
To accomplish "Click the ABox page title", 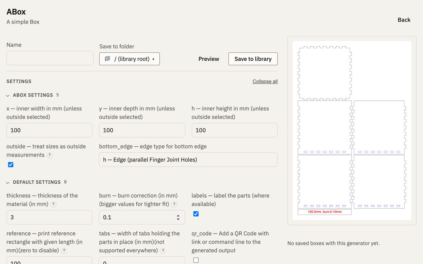I will click(x=16, y=12).
